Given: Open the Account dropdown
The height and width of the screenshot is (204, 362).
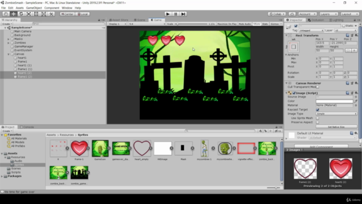Looking at the screenshot, I should point(307,14).
